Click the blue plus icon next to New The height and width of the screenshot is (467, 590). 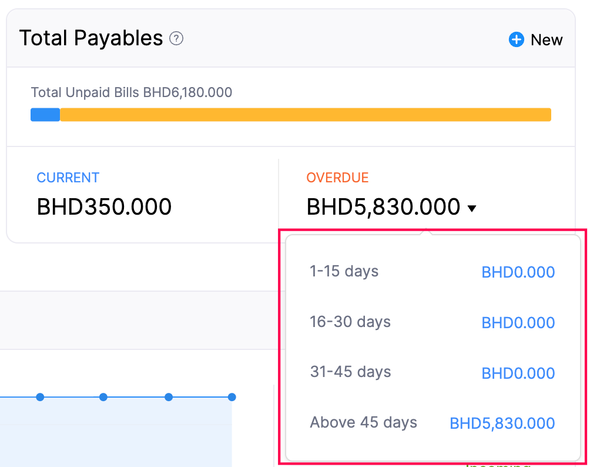pos(516,39)
